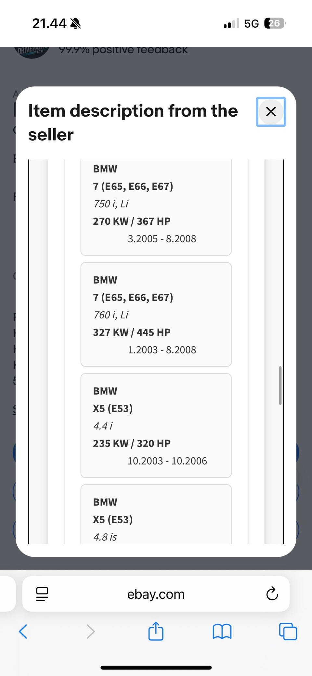
Task: Go back to the previous page in Safari
Action: (x=23, y=631)
